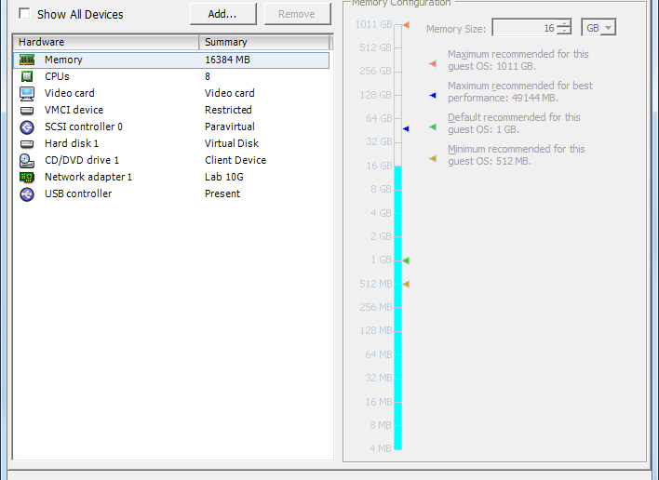Click the Memory Size input field
This screenshot has width=659, height=480.
[x=525, y=28]
